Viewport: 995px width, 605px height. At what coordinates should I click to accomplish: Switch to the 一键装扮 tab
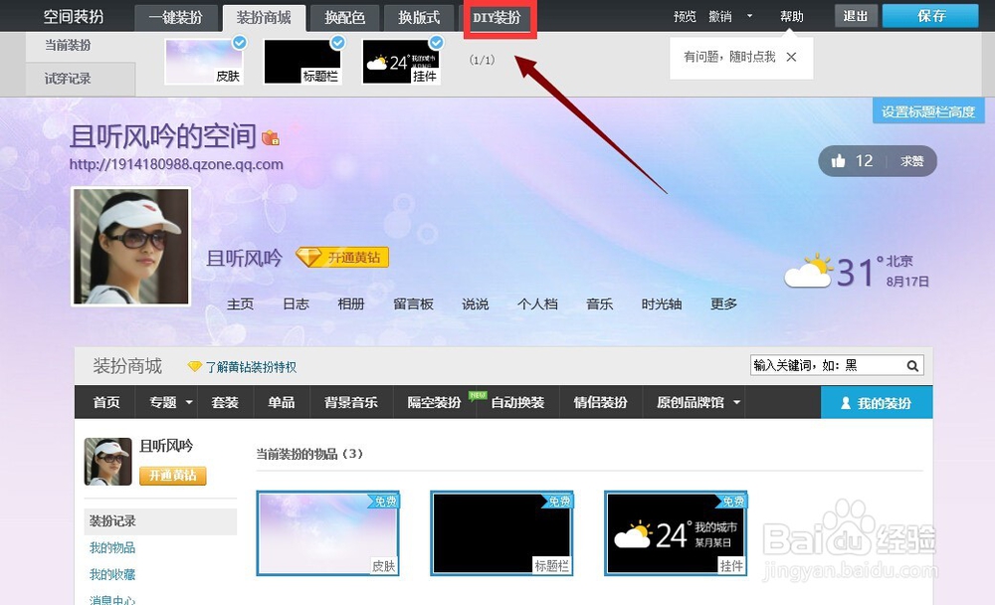coord(176,18)
